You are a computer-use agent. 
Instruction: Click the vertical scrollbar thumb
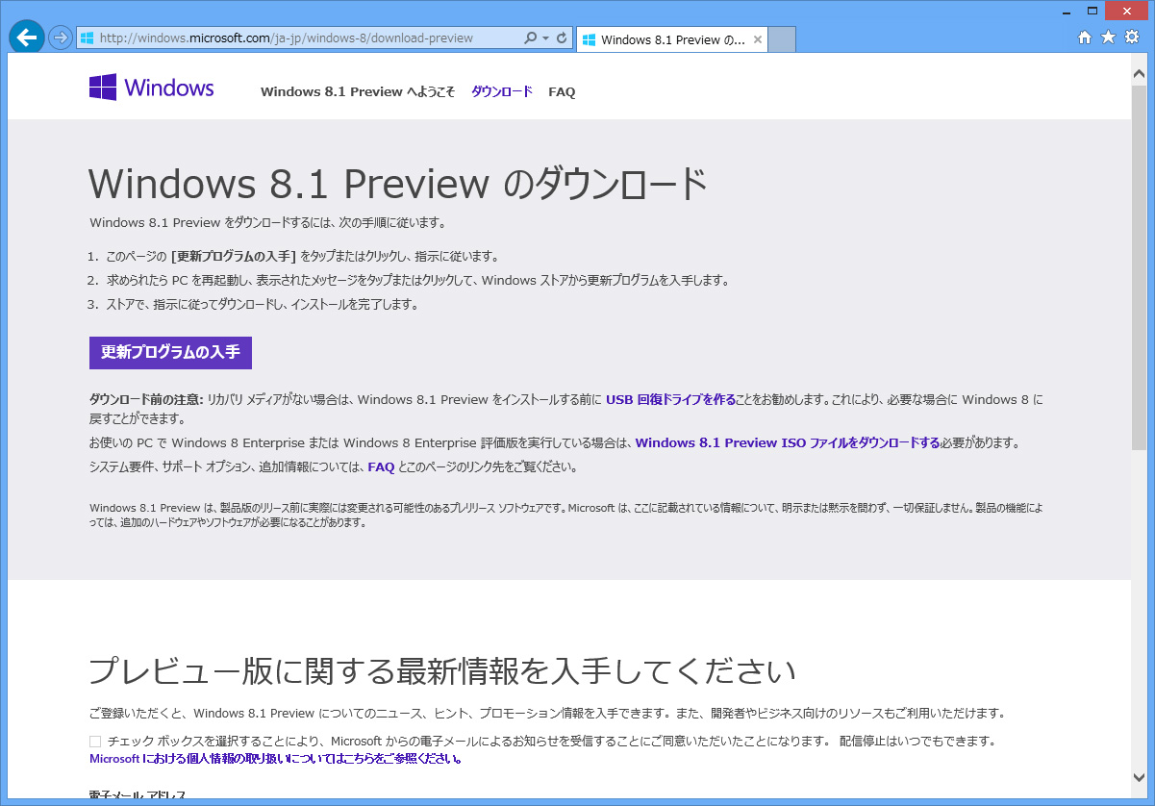(x=1139, y=269)
